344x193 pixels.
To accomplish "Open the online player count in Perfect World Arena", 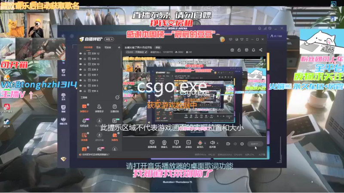I will click(276, 36).
